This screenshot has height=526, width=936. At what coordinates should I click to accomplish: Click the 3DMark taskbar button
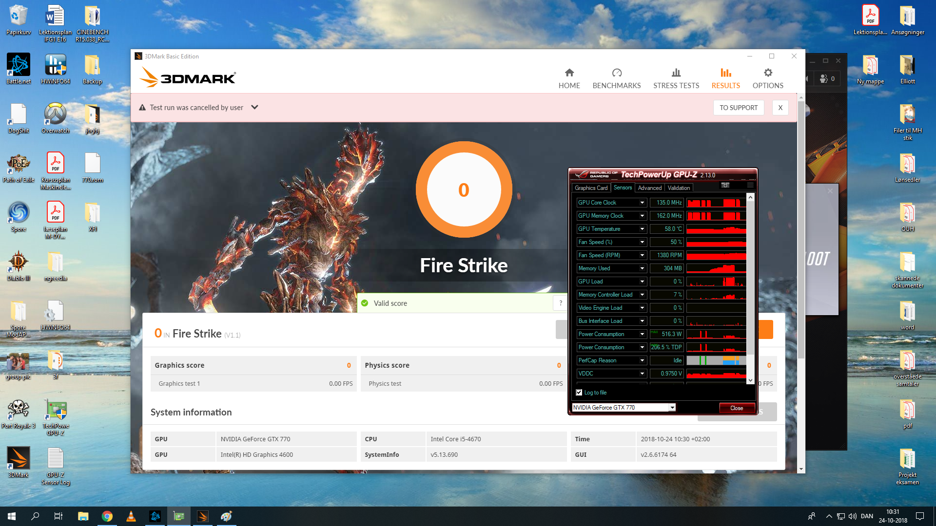[203, 516]
